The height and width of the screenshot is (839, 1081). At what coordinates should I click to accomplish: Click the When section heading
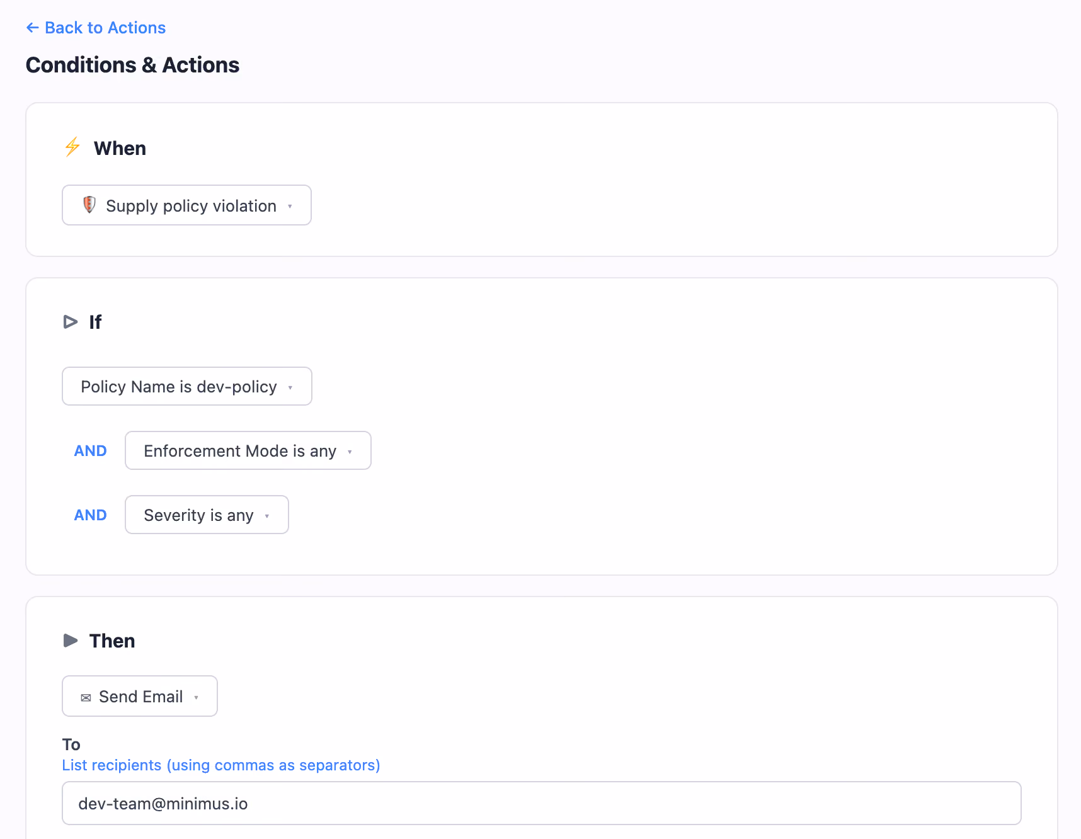(x=120, y=148)
